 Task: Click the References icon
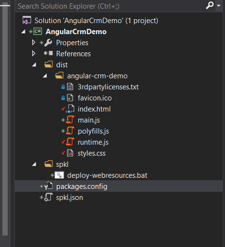(x=48, y=53)
